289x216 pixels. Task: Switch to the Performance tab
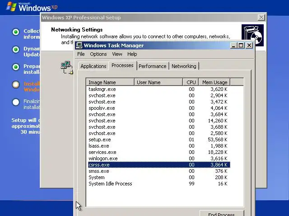pos(153,66)
